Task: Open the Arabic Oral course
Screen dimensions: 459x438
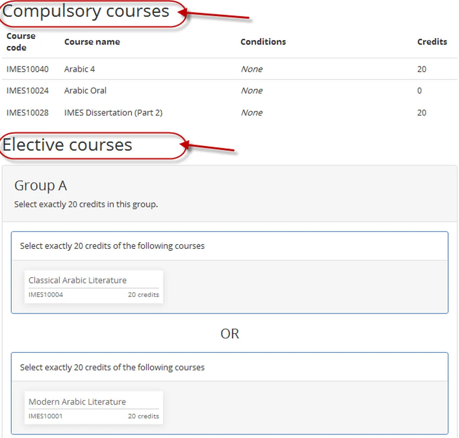Action: pos(85,91)
